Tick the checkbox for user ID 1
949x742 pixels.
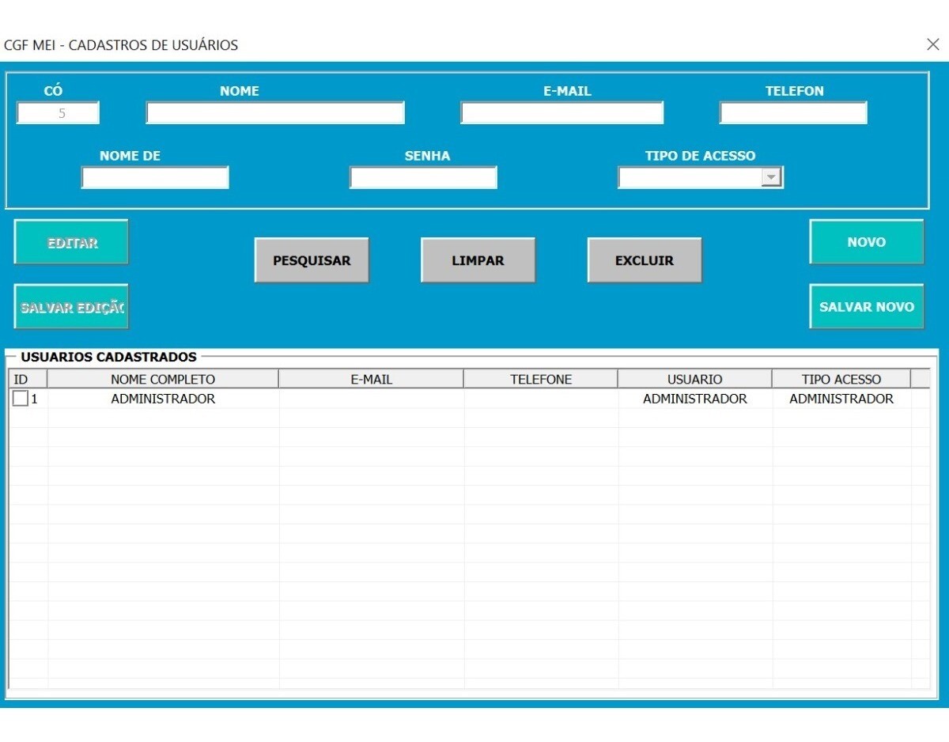21,399
